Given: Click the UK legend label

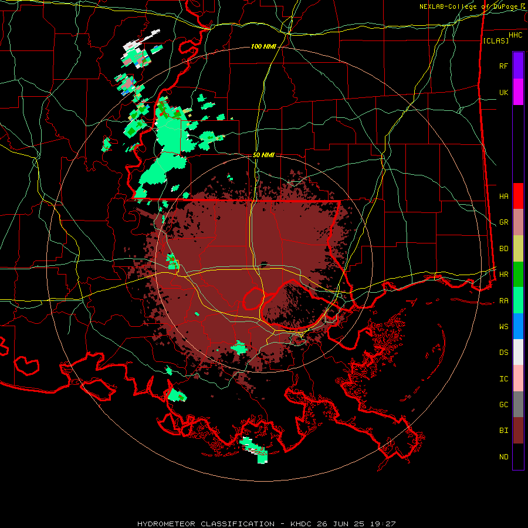Looking at the screenshot, I should (x=503, y=93).
